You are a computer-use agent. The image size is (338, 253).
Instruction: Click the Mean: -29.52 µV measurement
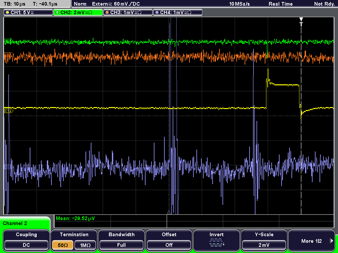point(75,218)
